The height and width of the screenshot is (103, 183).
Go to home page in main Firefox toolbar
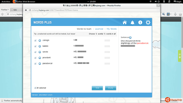[180, 14]
